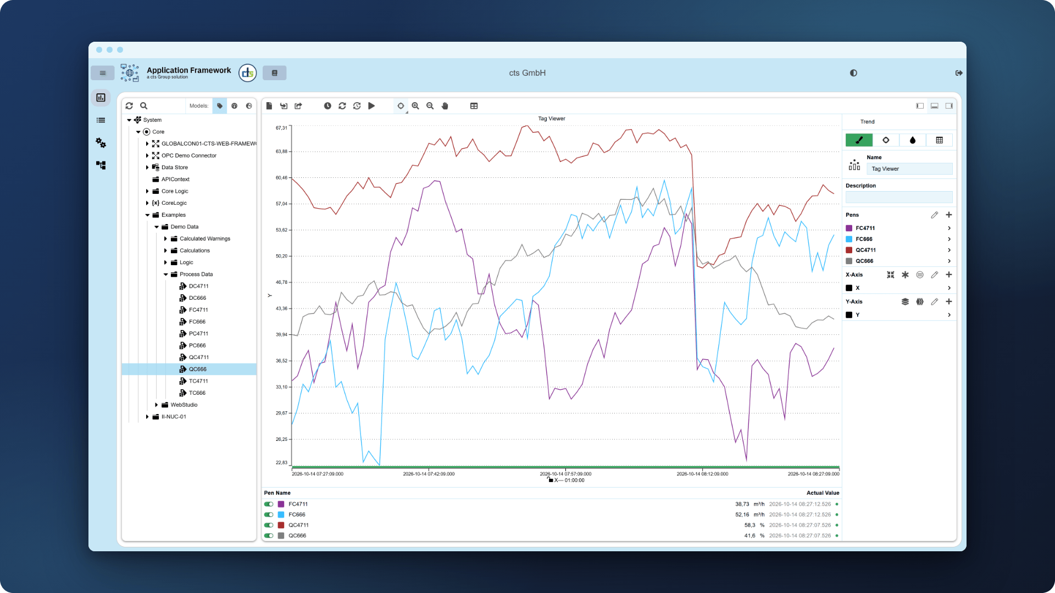Add a new Y-Axis with plus

(x=949, y=302)
